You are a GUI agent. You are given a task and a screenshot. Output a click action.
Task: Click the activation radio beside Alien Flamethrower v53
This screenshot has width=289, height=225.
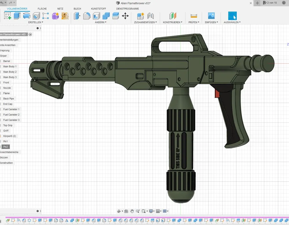(30, 34)
